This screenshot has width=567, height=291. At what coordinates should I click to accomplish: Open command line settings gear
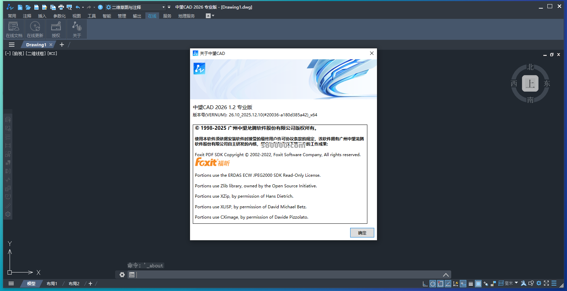pyautogui.click(x=122, y=275)
